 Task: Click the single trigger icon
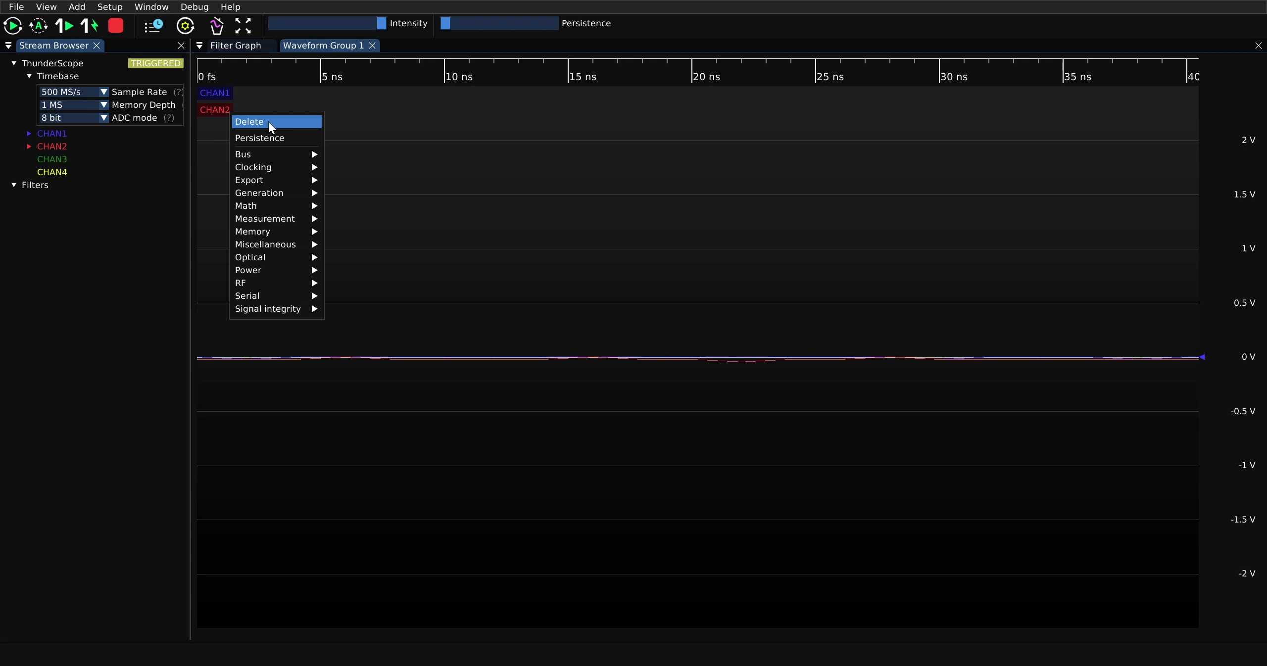(64, 26)
